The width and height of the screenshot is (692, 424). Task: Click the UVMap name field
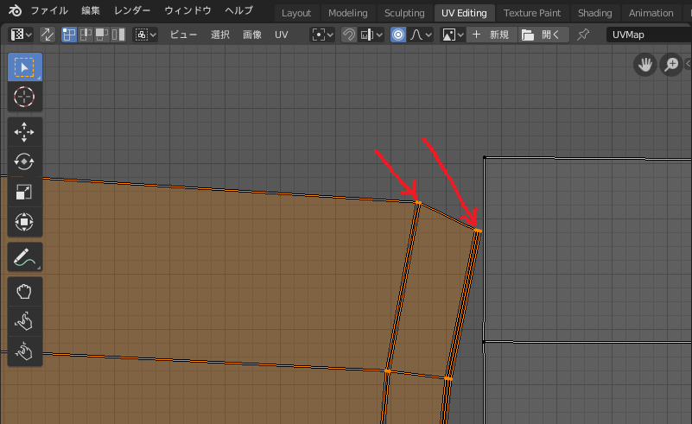649,35
